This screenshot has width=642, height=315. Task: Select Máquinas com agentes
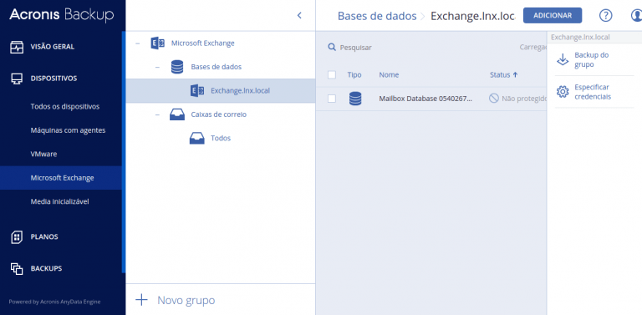[x=68, y=130]
